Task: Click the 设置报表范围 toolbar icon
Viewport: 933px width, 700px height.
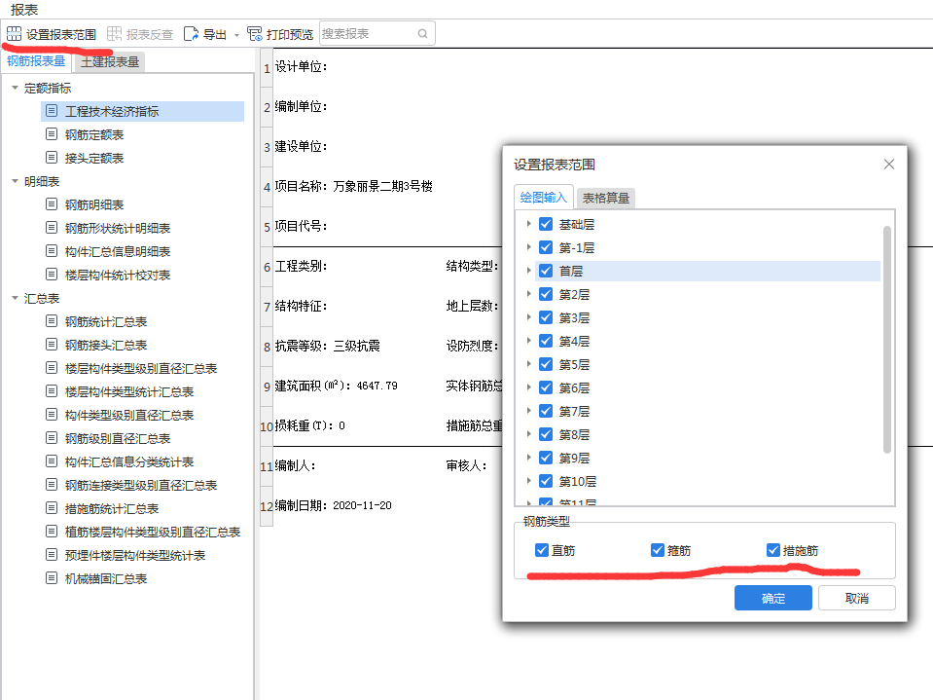Action: [x=14, y=34]
